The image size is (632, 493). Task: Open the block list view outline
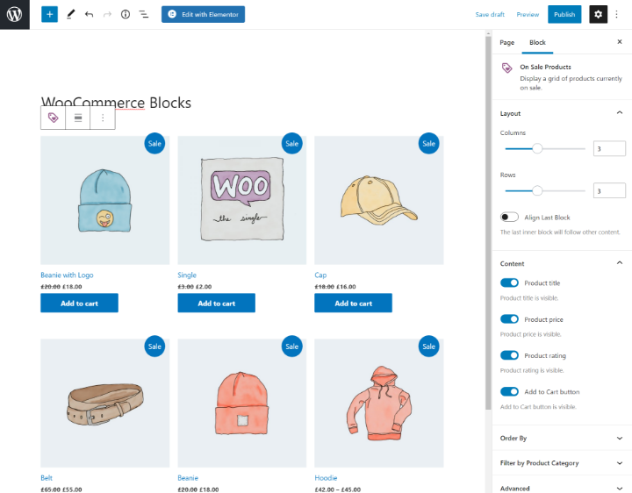pyautogui.click(x=144, y=15)
